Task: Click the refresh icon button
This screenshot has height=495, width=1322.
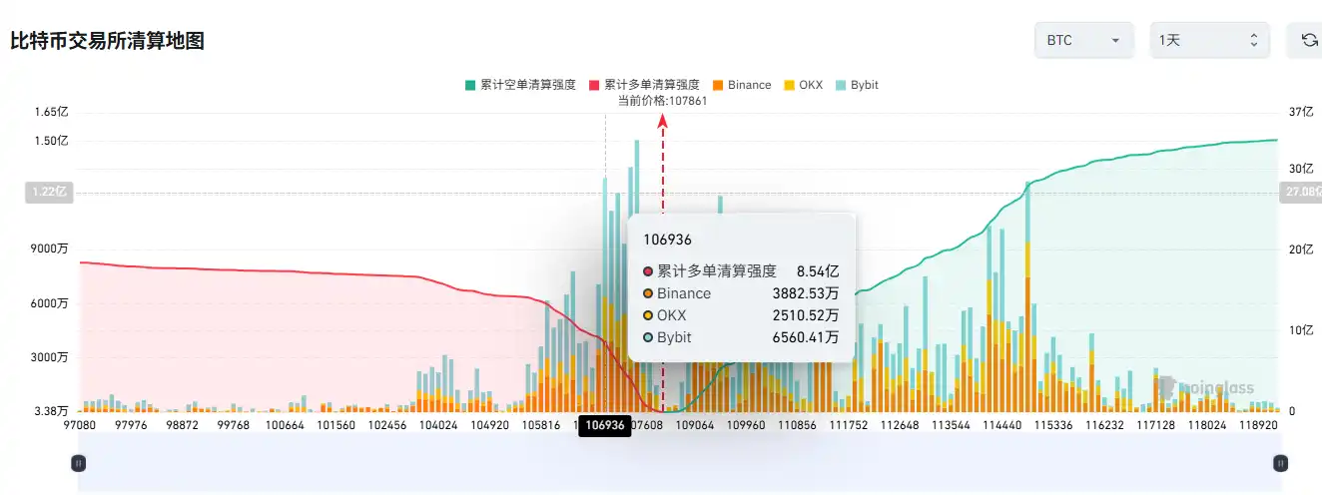Action: 1309,41
